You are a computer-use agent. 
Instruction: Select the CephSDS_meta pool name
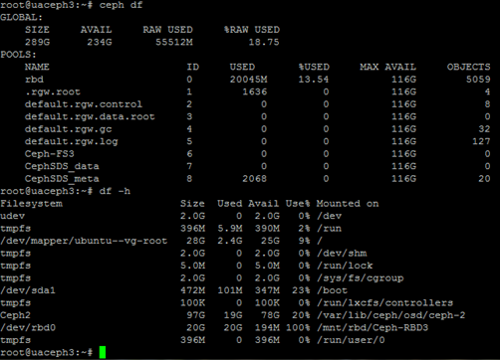click(62, 179)
